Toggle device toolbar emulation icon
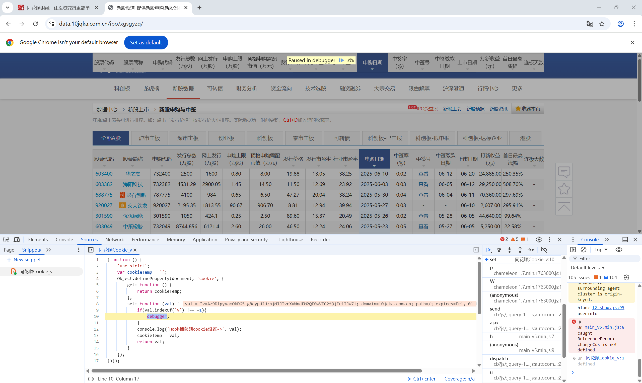Image resolution: width=642 pixels, height=383 pixels. [x=17, y=240]
